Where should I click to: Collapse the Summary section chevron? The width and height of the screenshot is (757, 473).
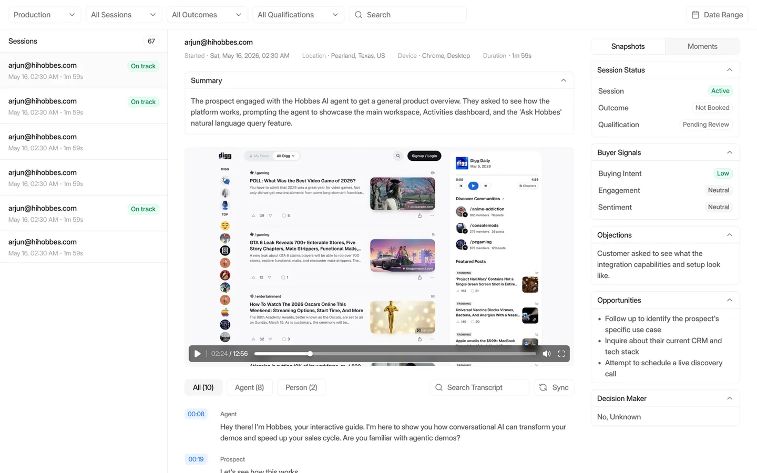pyautogui.click(x=563, y=80)
